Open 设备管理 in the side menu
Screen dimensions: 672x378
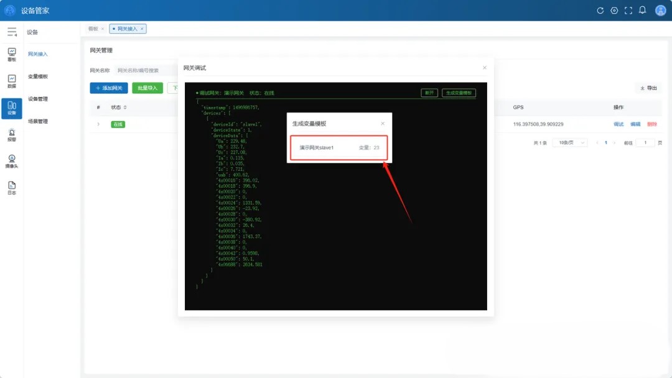point(38,99)
